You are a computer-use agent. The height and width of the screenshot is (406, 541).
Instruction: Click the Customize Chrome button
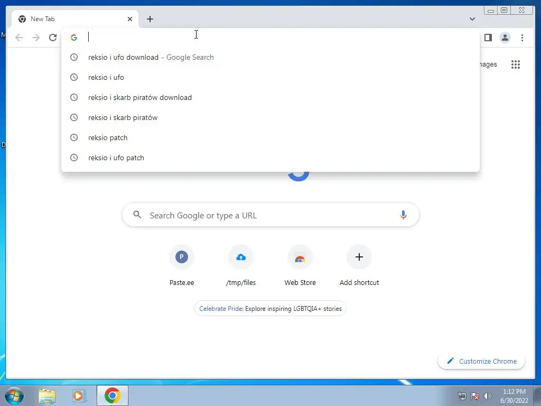[x=482, y=361]
